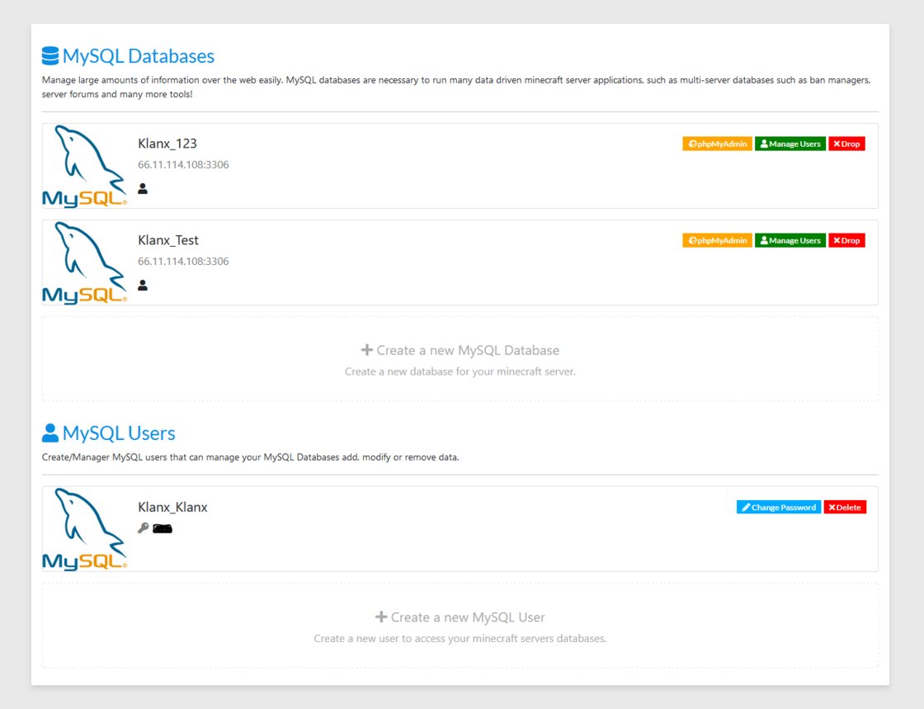The image size is (924, 709).
Task: Click the person icon beside MySQL Users heading
Action: tap(50, 433)
